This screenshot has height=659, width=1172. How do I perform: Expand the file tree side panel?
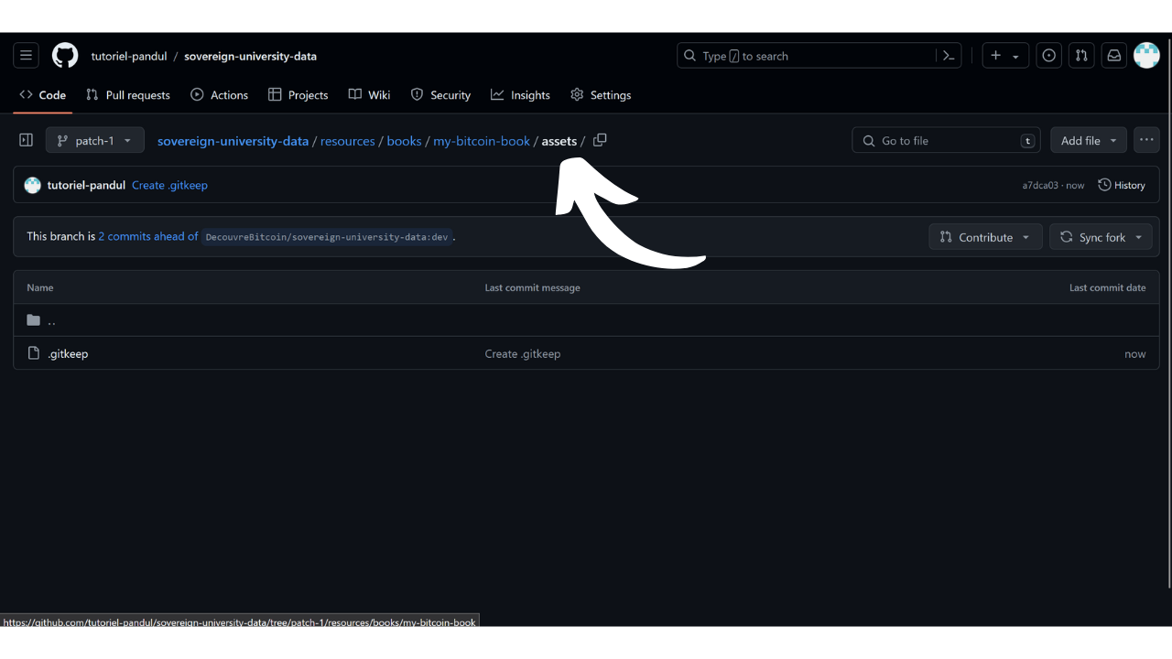click(x=26, y=140)
